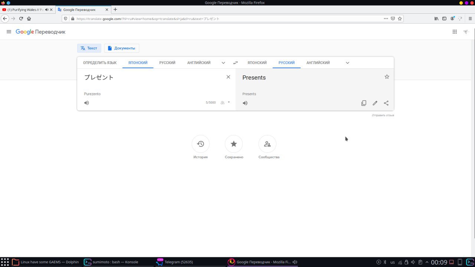Open Сохранено saved translations
Viewport: 475px width, 267px height.
click(234, 144)
